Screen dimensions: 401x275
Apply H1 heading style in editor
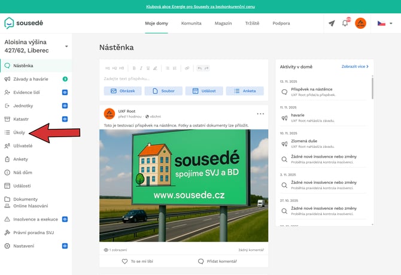108,68
